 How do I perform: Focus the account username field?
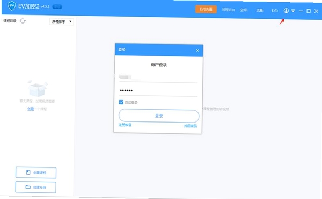(x=158, y=78)
